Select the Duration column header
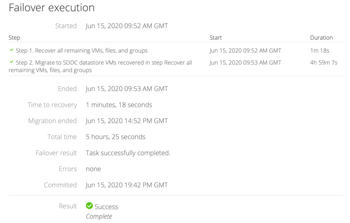Image resolution: width=350 pixels, height=223 pixels. point(321,37)
